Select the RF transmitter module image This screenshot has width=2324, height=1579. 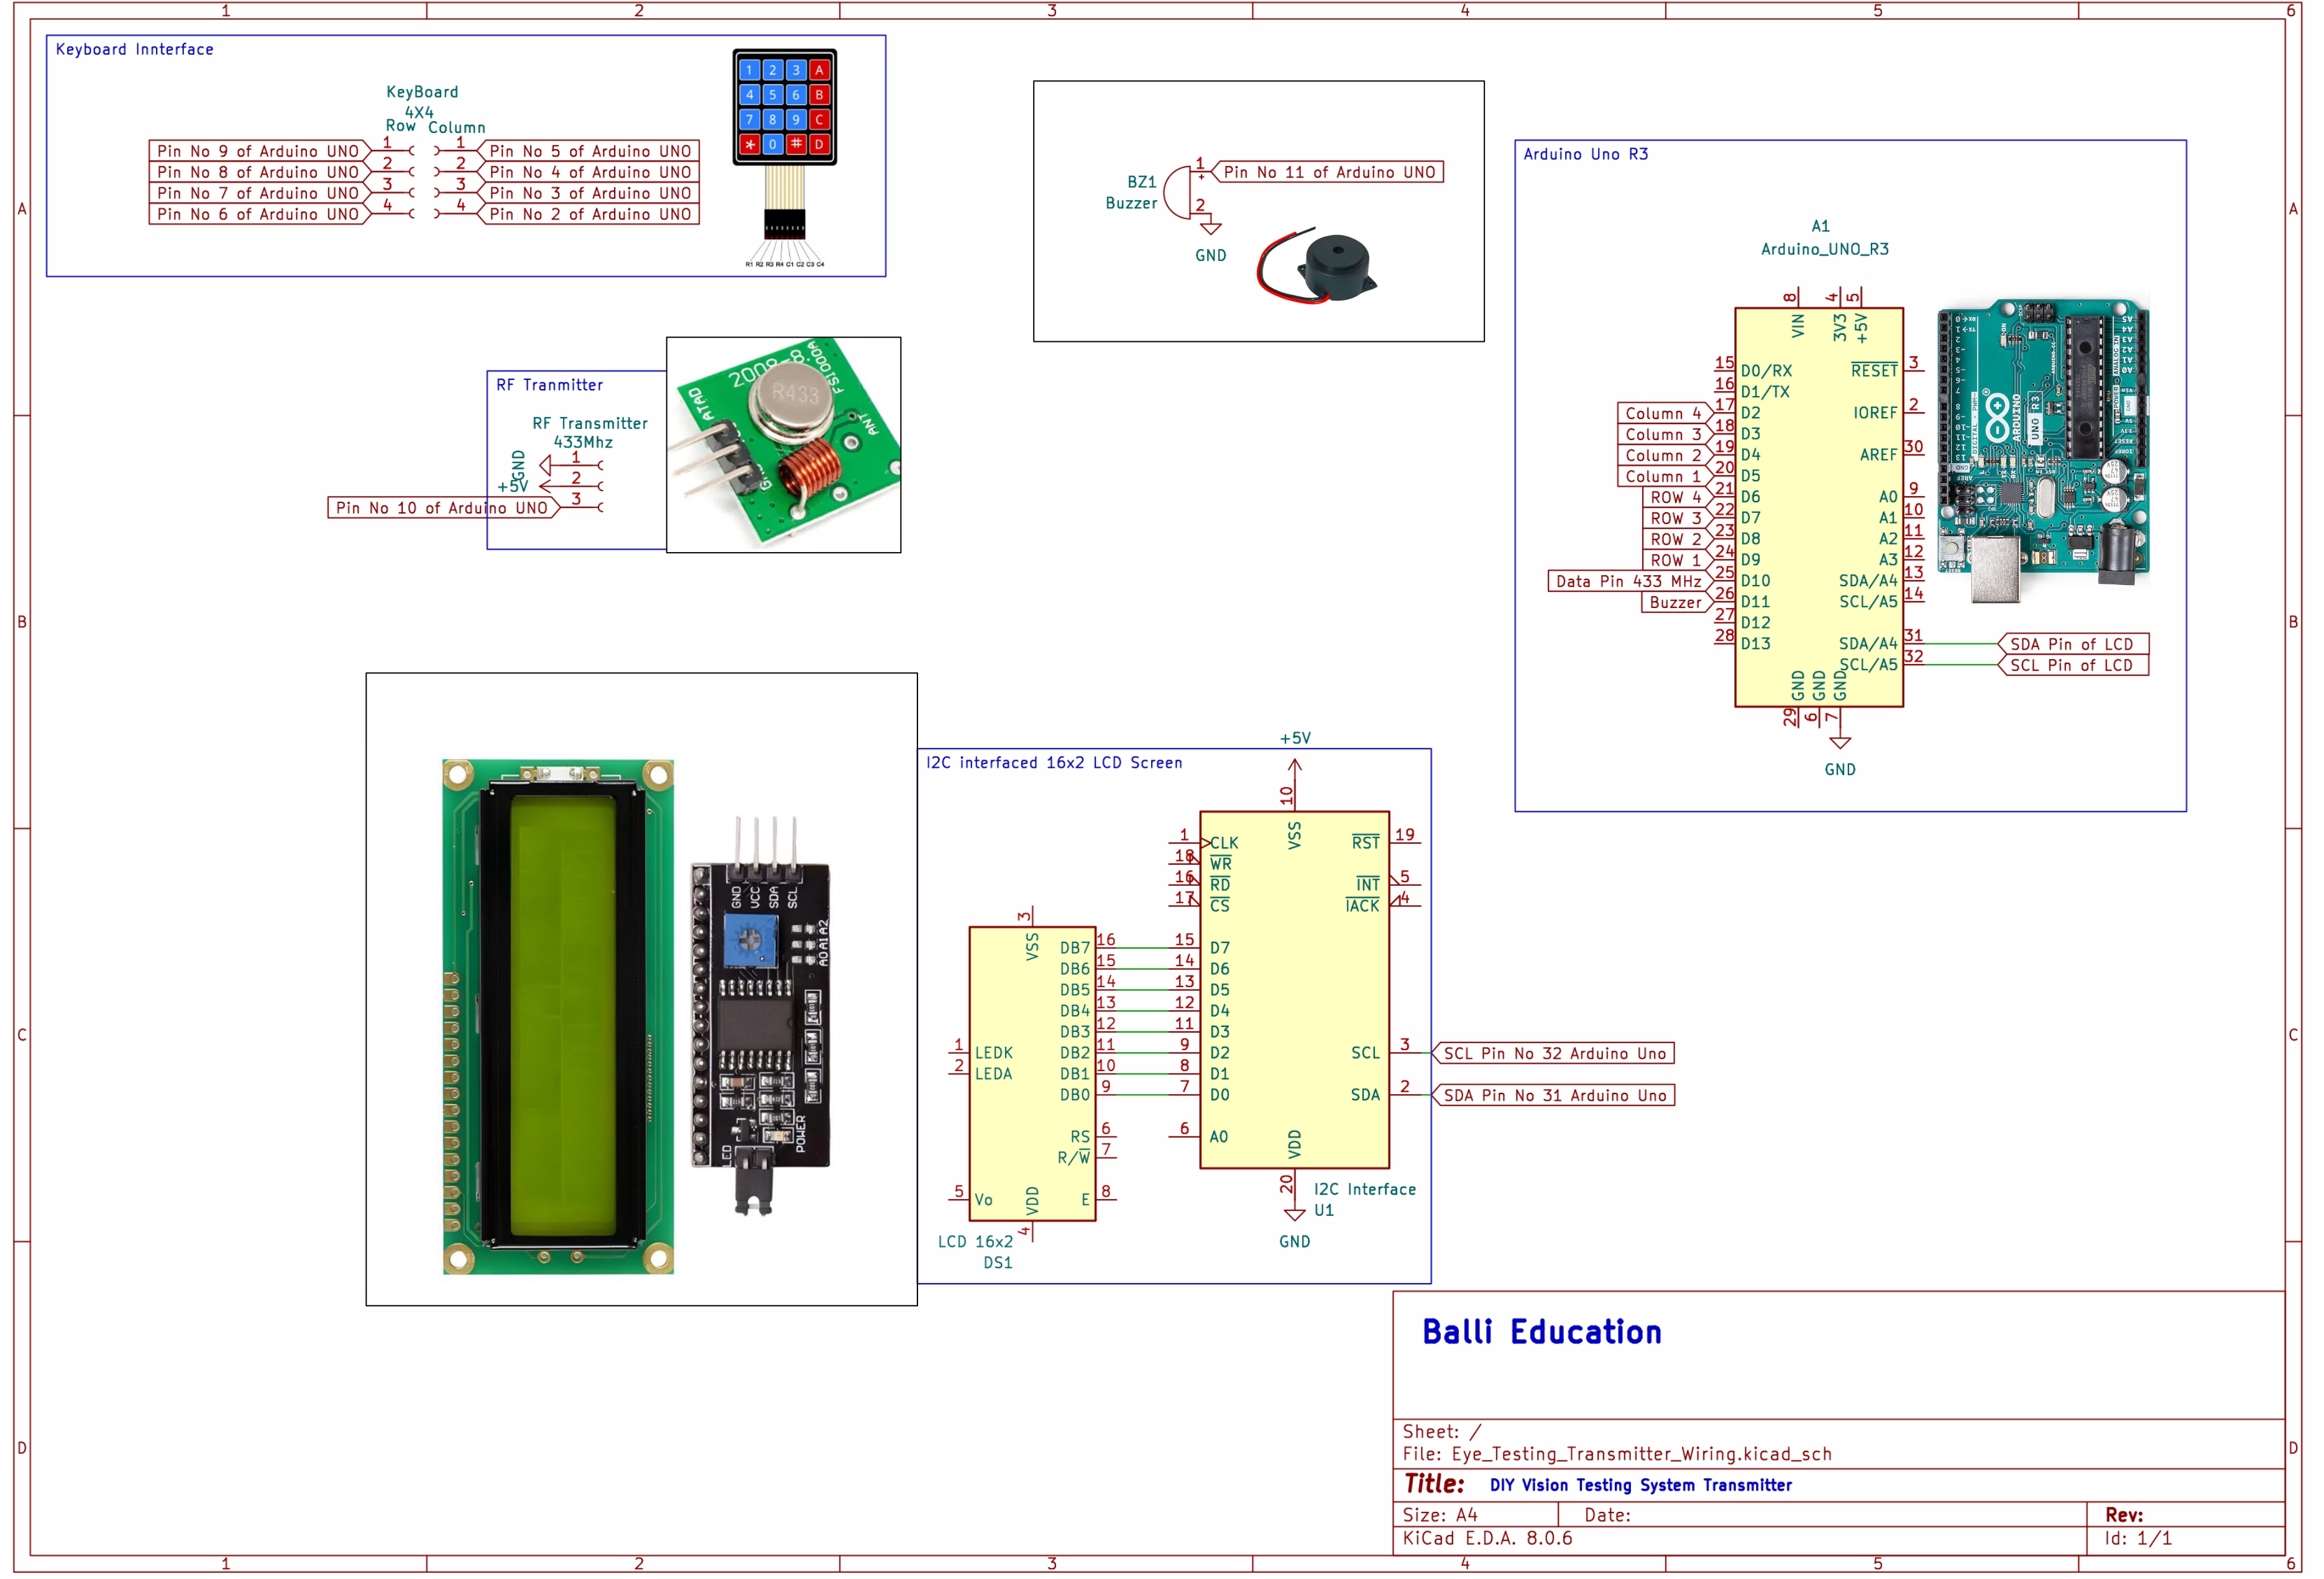pos(784,445)
